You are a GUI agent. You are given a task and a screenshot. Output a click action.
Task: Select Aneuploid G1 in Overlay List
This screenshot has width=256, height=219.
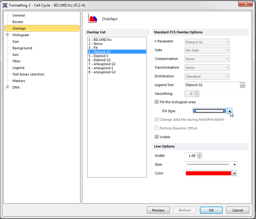click(x=102, y=64)
